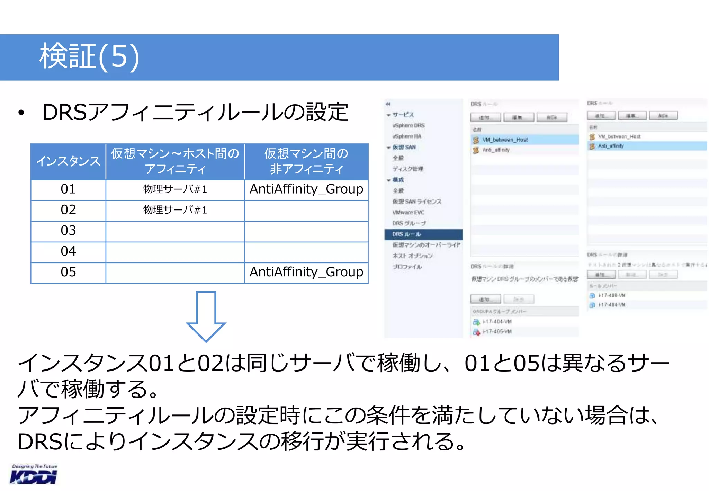Select 全般 under 構成
The image size is (709, 491).
point(398,191)
